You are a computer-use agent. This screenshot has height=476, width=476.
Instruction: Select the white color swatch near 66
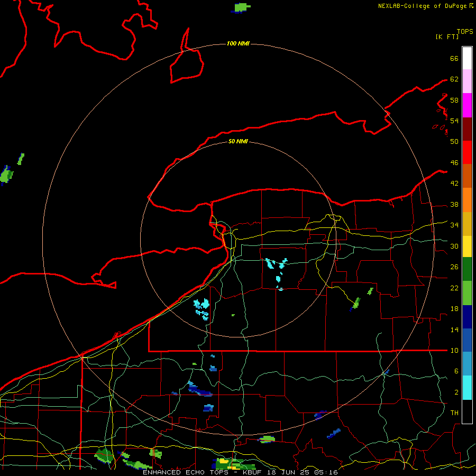[467, 58]
